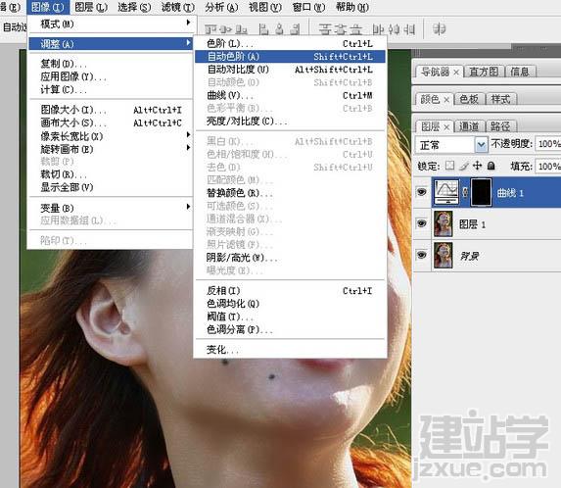Click the lock all padlock icon

491,166
